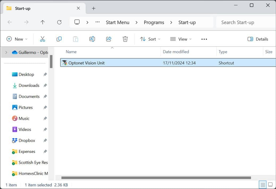
Task: Go back with the left arrow
Action: pyautogui.click(x=10, y=22)
